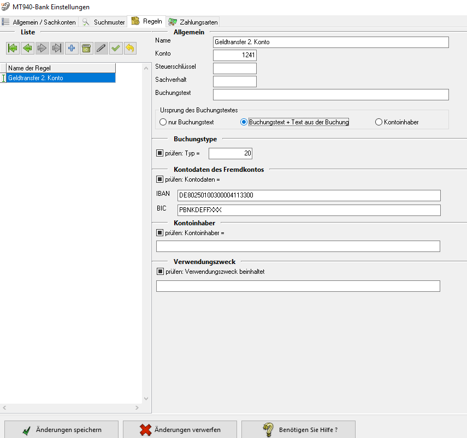Click the blue plus add rule icon
The height and width of the screenshot is (438, 467).
(x=71, y=49)
